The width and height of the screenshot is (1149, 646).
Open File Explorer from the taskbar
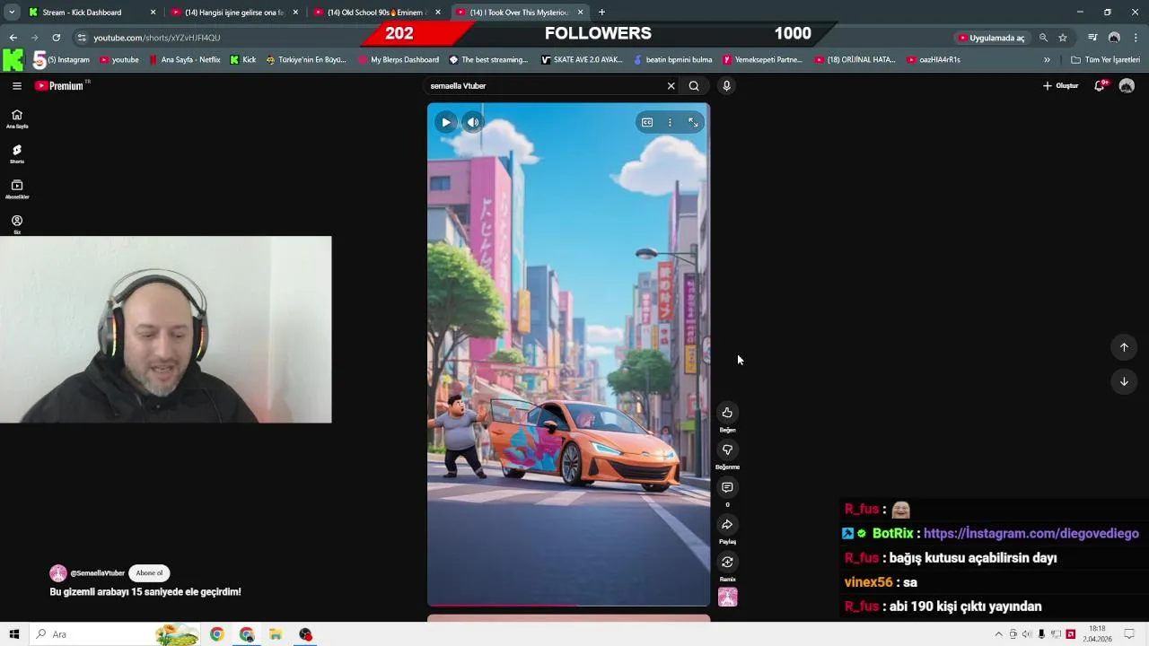[x=276, y=634]
